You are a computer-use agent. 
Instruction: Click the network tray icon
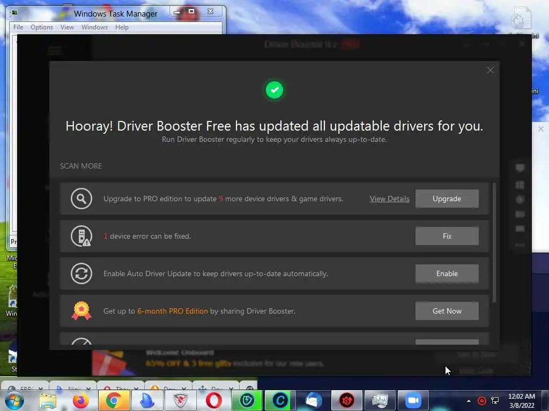(495, 401)
